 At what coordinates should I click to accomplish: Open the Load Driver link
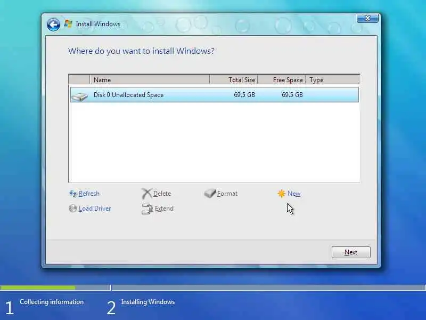(x=95, y=209)
